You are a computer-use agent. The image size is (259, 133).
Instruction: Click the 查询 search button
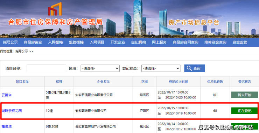point(195,68)
